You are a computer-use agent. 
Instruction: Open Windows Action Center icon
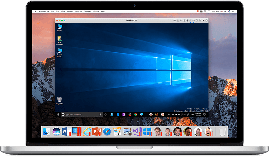pyautogui.click(x=204, y=114)
